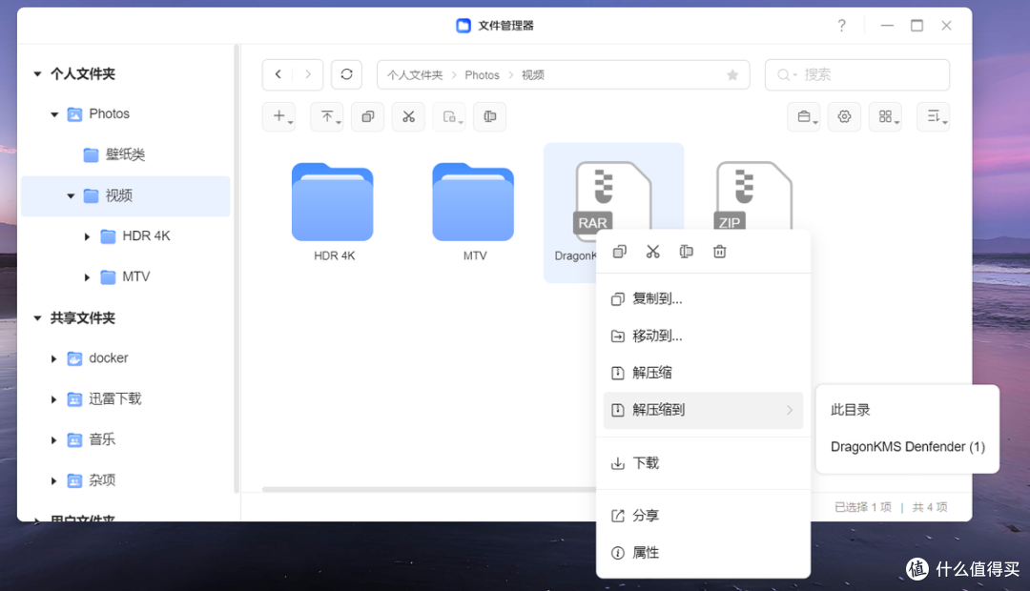
Task: Collapse the 视频 tree node arrow
Action: pos(71,195)
